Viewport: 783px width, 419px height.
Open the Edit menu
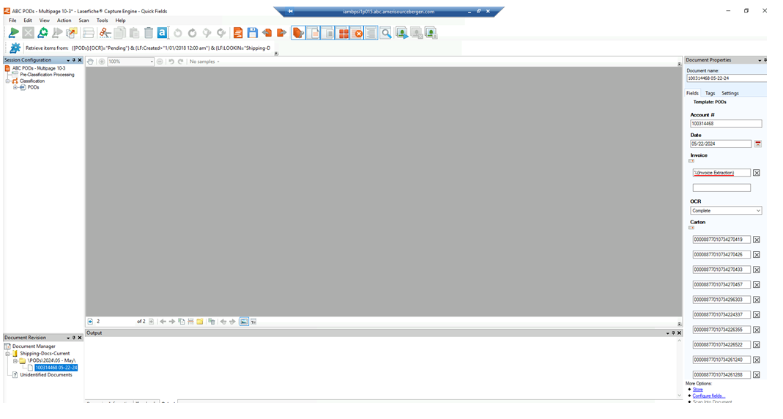pyautogui.click(x=28, y=21)
